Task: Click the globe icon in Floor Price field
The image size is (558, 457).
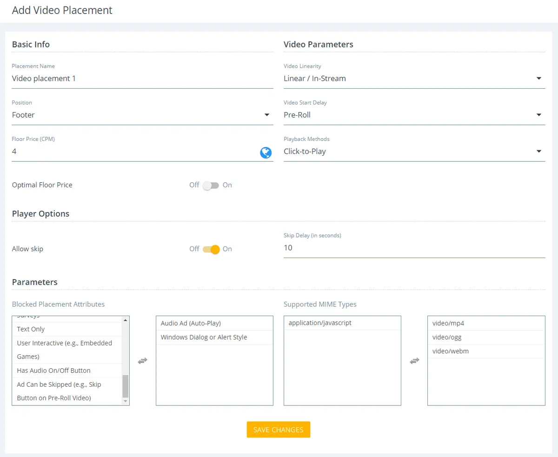Action: pyautogui.click(x=266, y=152)
